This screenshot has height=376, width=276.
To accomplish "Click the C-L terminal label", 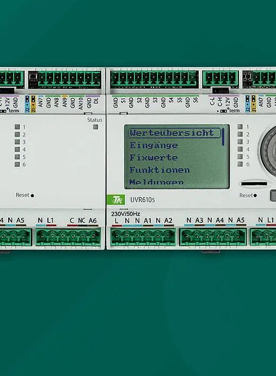I will (x=212, y=102).
